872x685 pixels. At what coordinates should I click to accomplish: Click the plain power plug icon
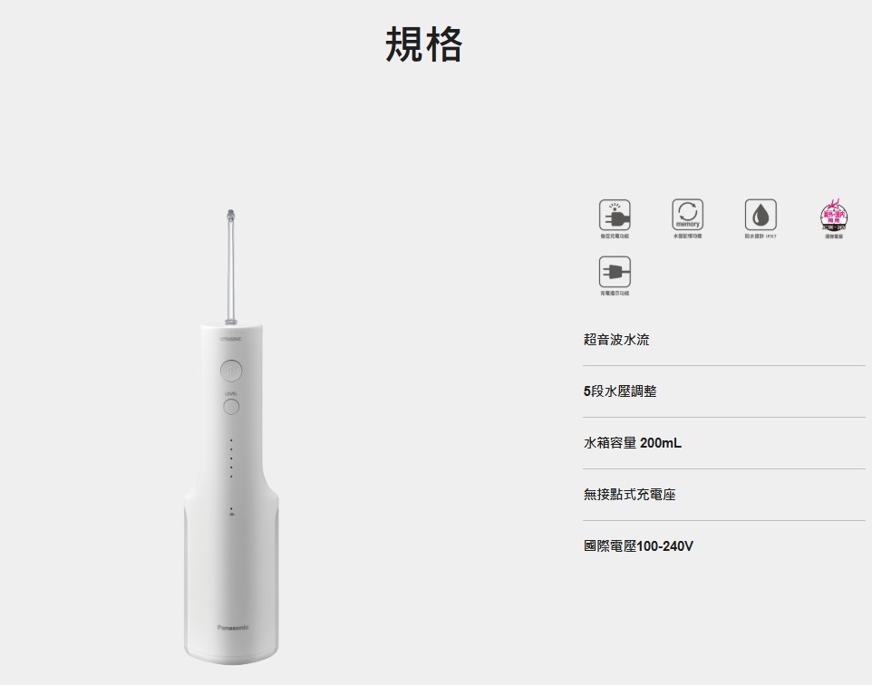(x=615, y=272)
